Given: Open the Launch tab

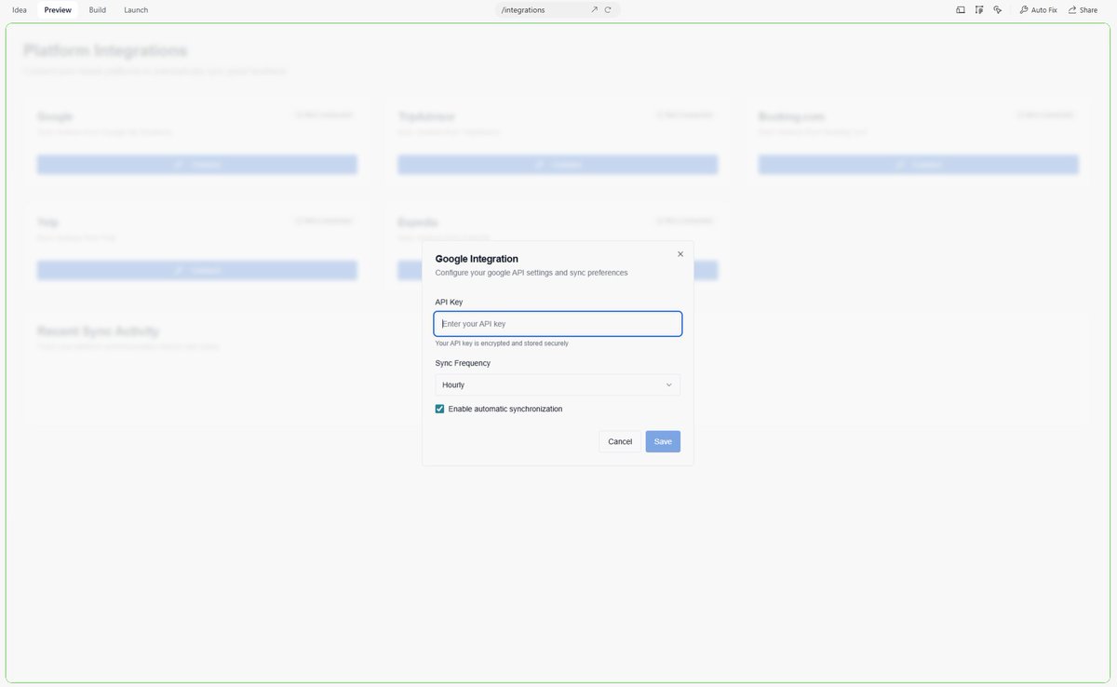Looking at the screenshot, I should (136, 9).
